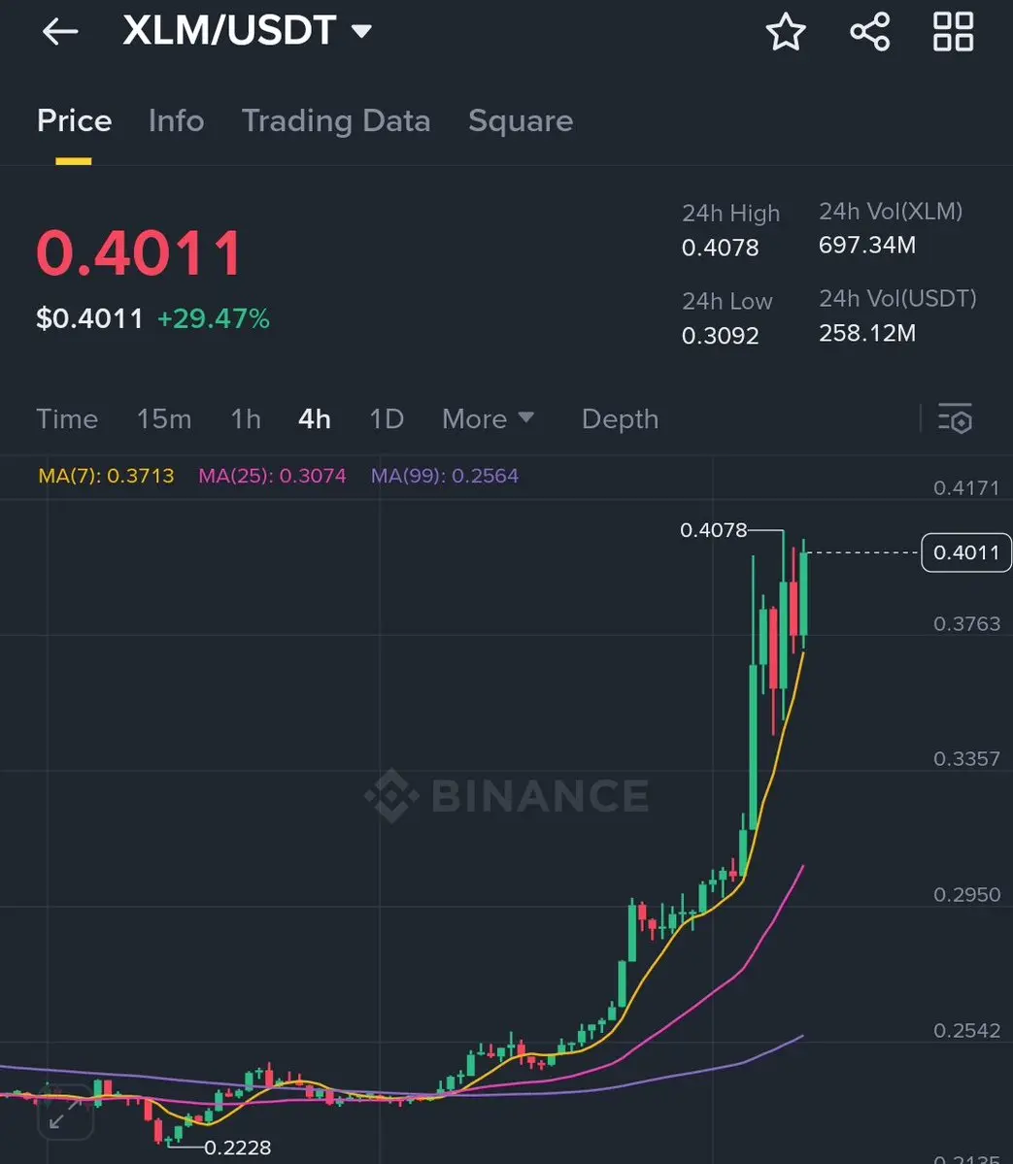Tap the 24h Vol(USDT) value 258.12M
The width and height of the screenshot is (1013, 1164).
click(x=866, y=333)
